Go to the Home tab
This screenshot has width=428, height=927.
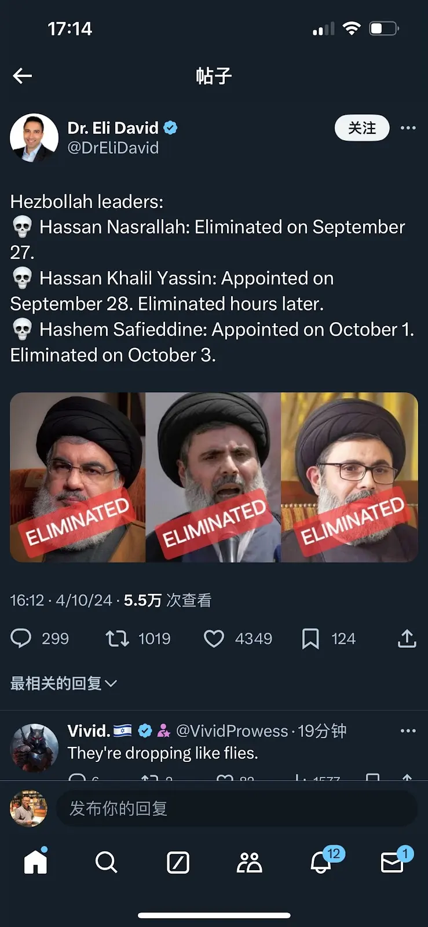[x=35, y=862]
